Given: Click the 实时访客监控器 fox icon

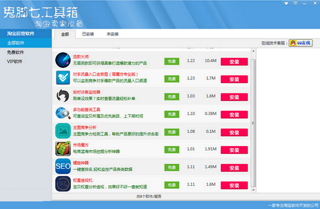Looking at the screenshot, I should (63, 95).
